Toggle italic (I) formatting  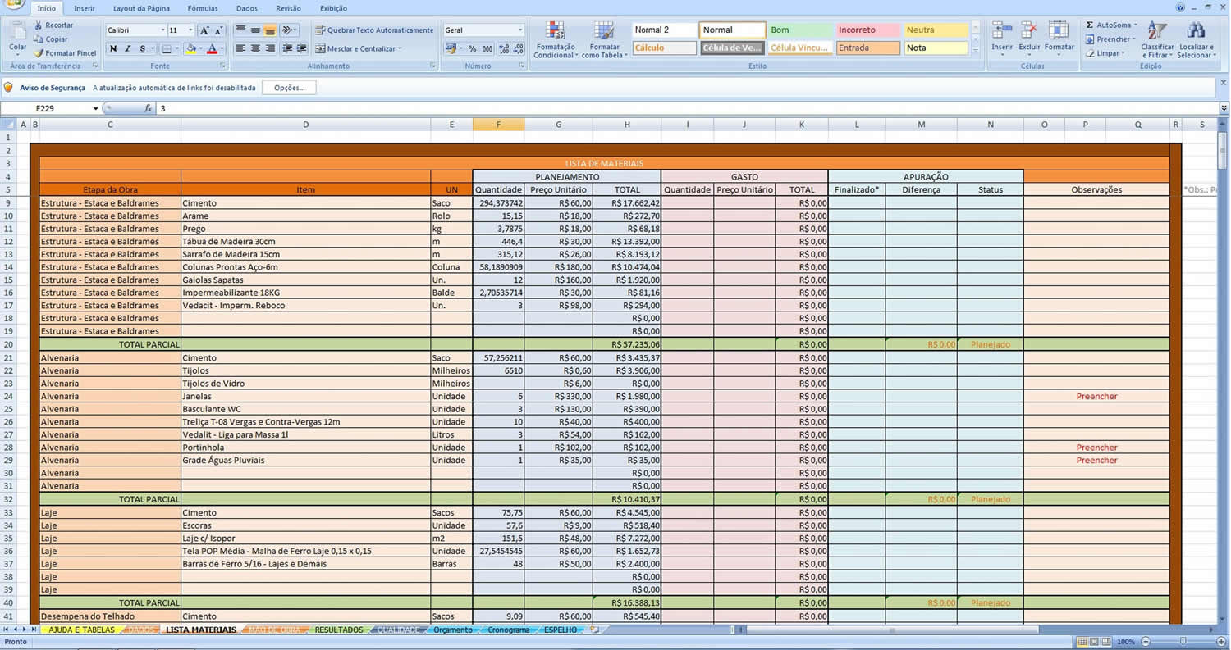tap(127, 49)
